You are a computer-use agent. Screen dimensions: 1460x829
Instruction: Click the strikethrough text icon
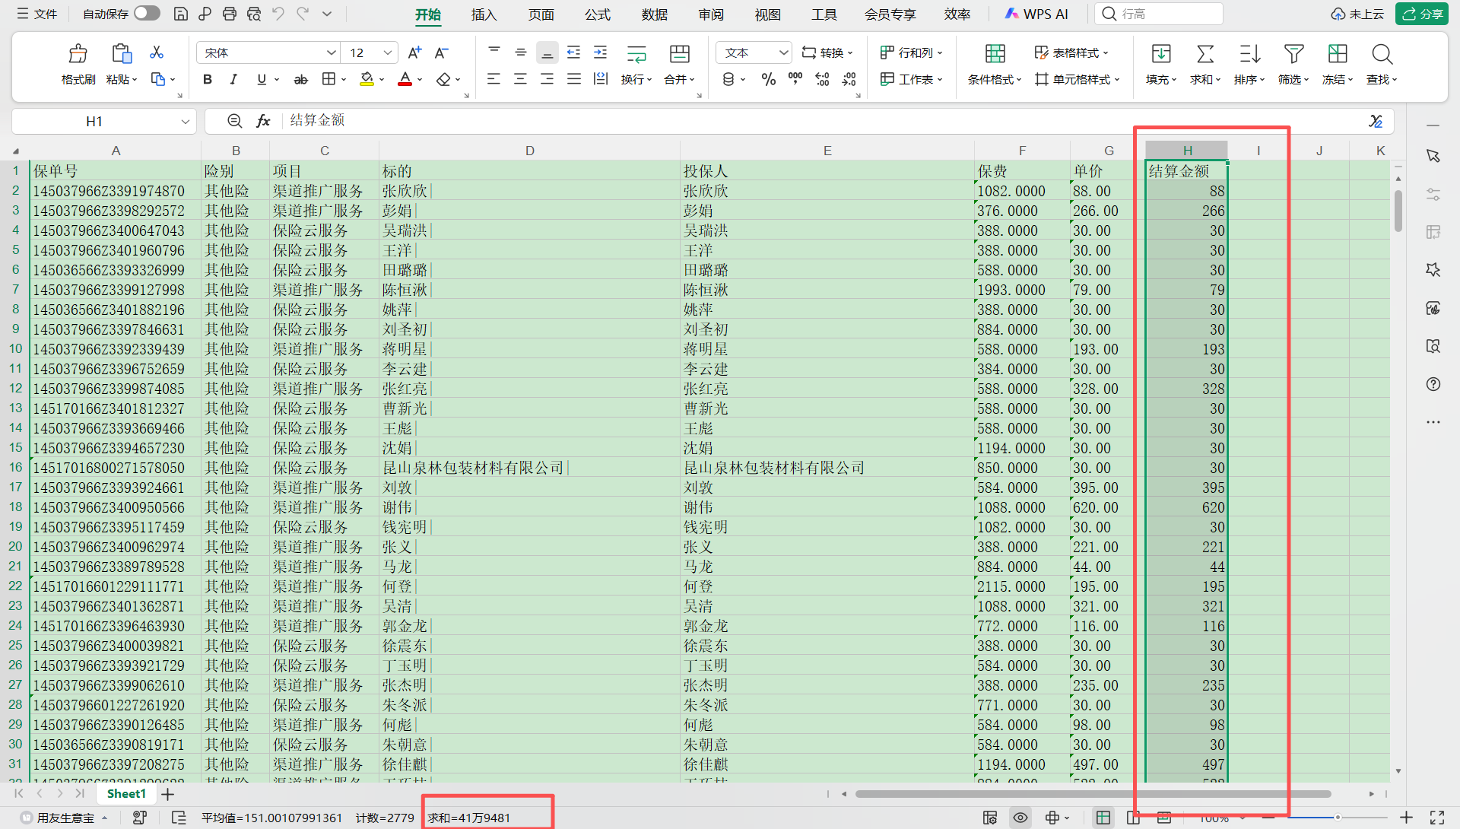301,79
